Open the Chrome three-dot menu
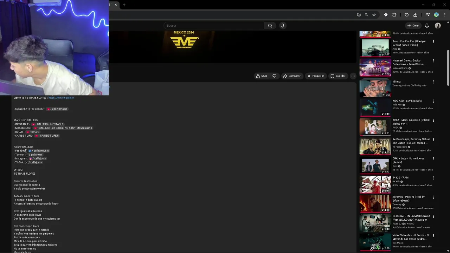The height and width of the screenshot is (253, 450). pyautogui.click(x=445, y=15)
